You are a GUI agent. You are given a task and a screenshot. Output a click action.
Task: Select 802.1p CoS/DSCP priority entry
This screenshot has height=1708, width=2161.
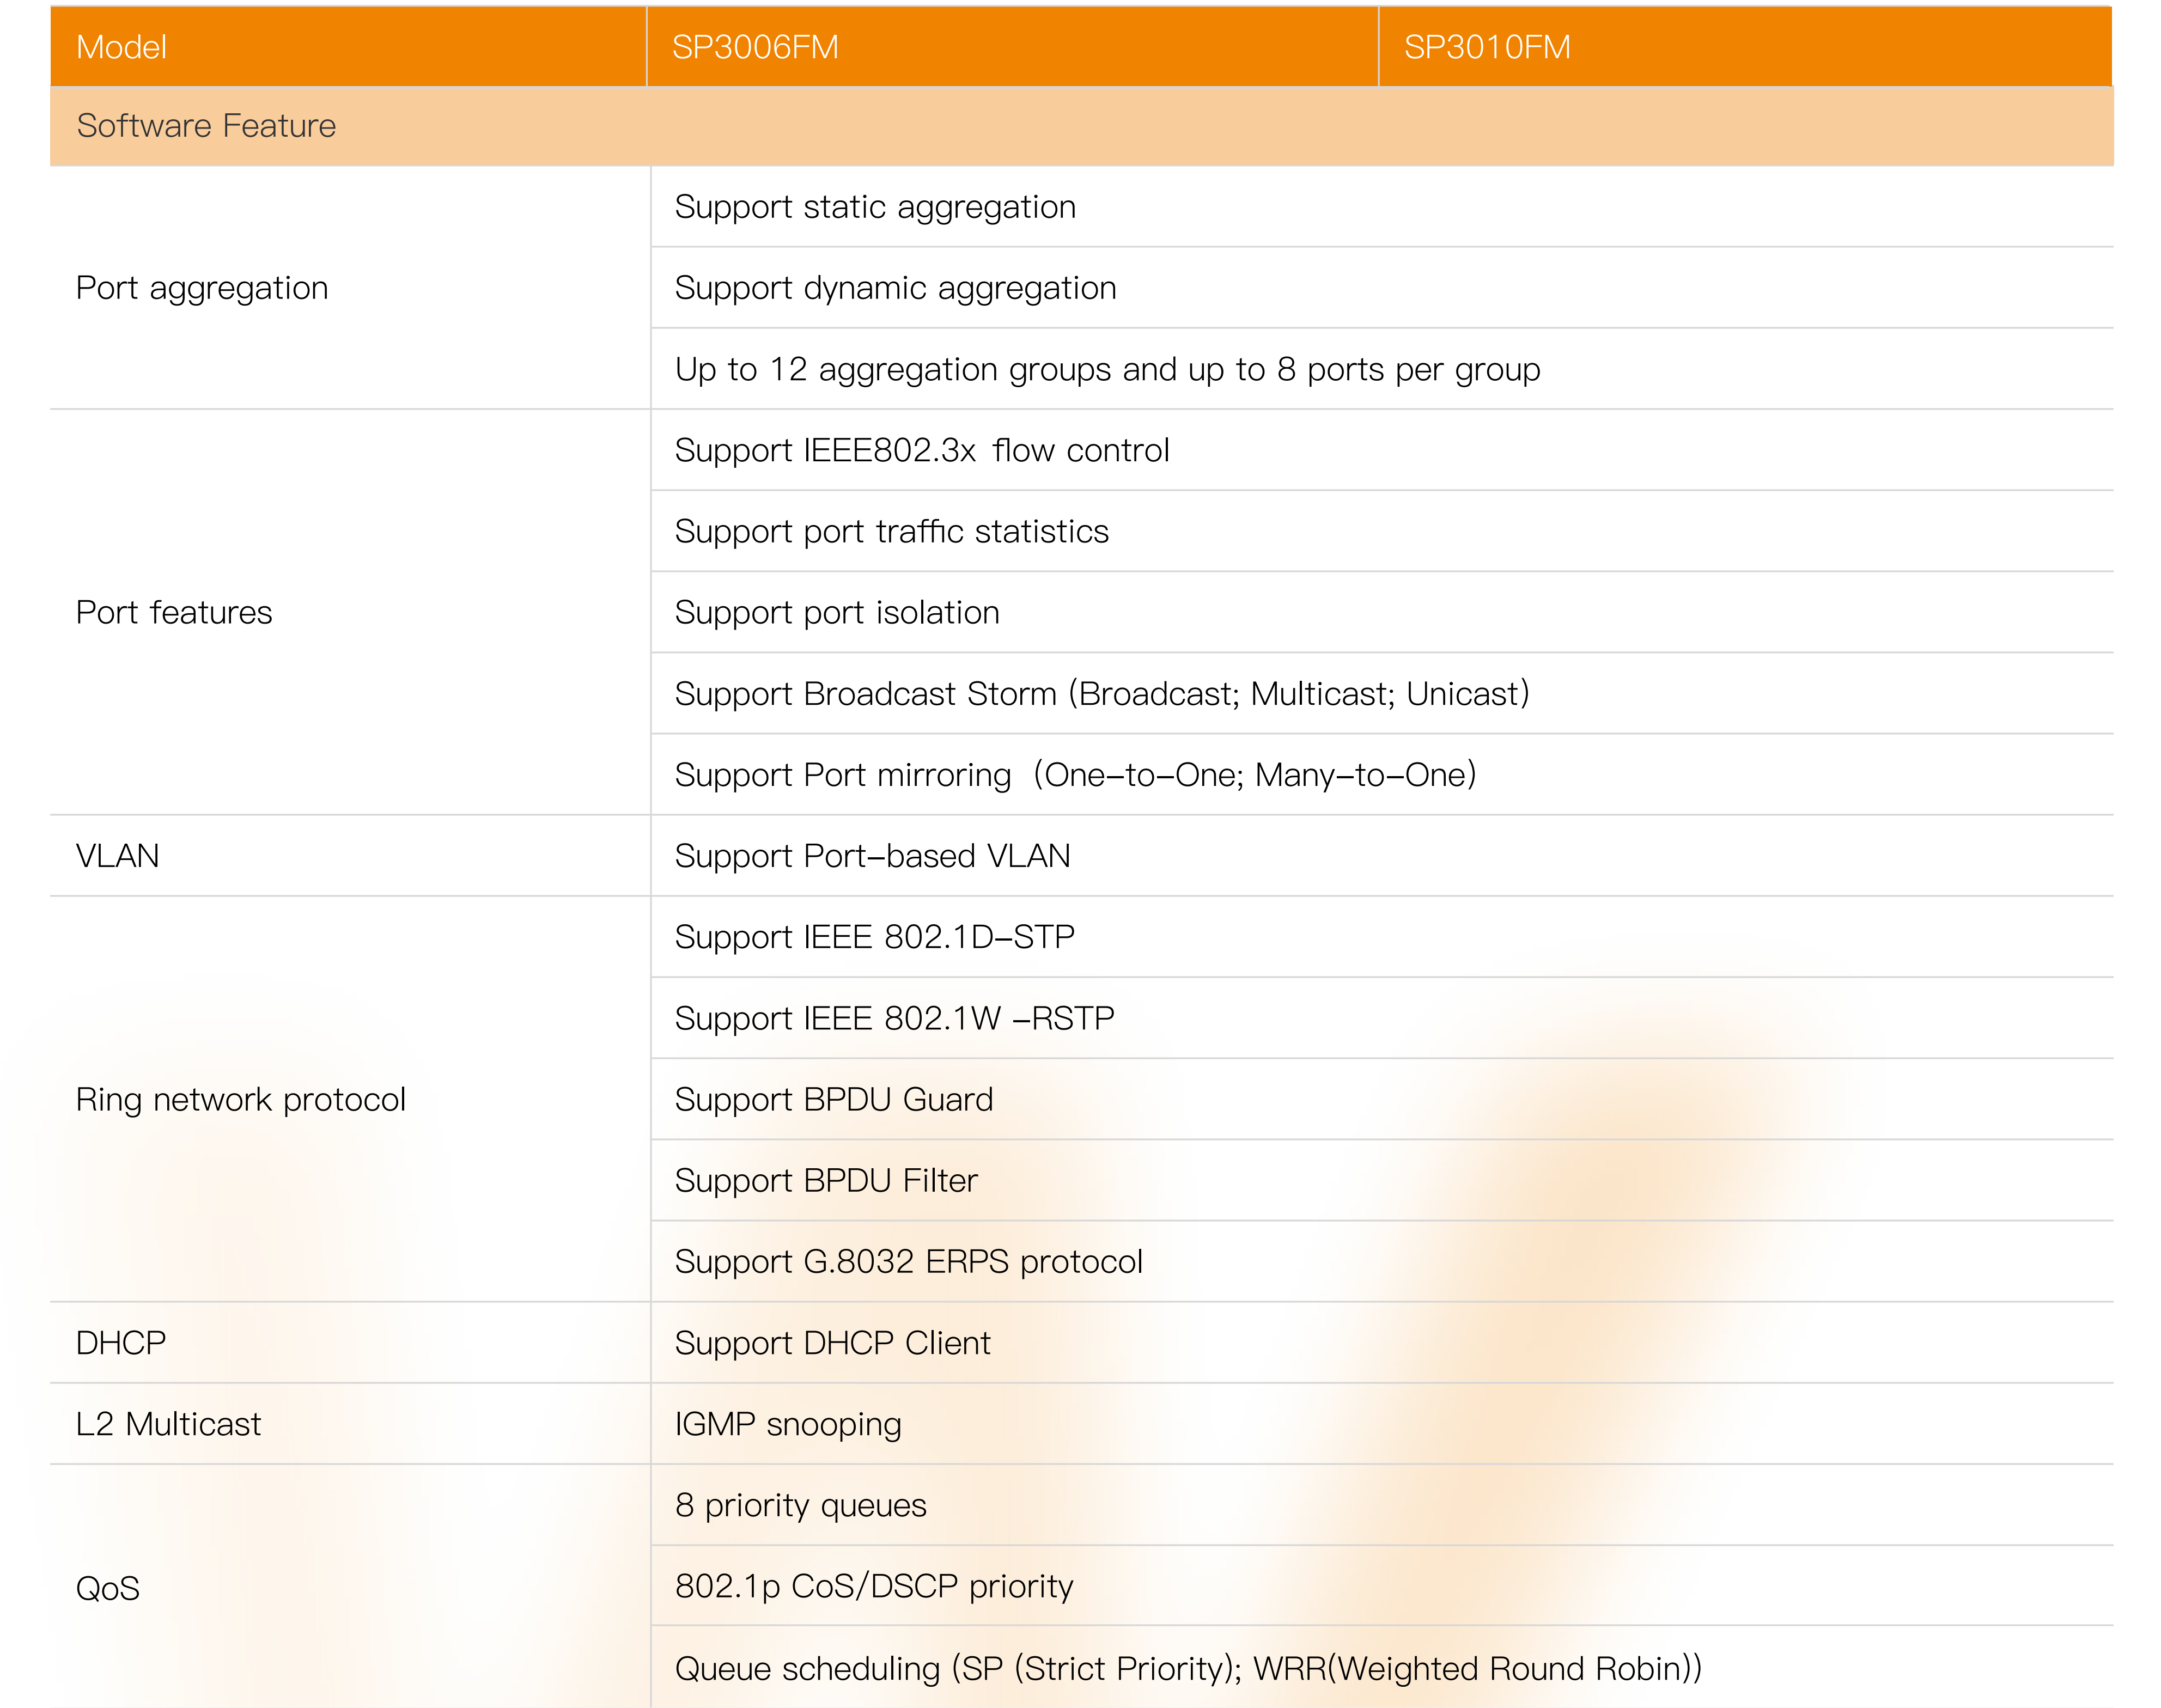[x=873, y=1586]
